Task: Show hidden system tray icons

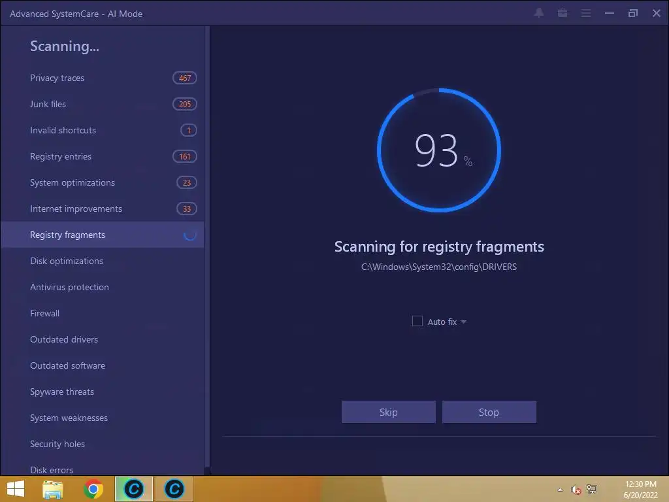Action: coord(560,490)
